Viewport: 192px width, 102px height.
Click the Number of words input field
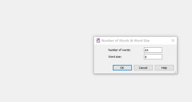click(153, 50)
